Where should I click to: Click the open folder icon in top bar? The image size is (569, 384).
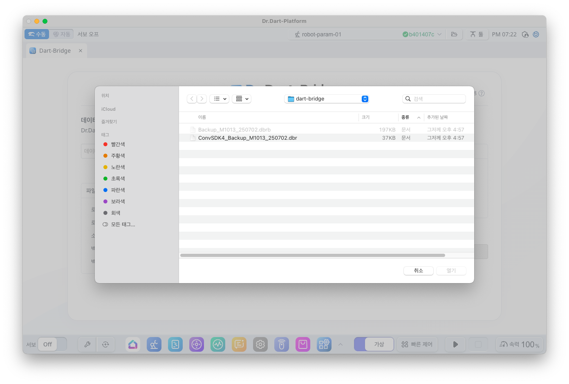click(x=454, y=34)
